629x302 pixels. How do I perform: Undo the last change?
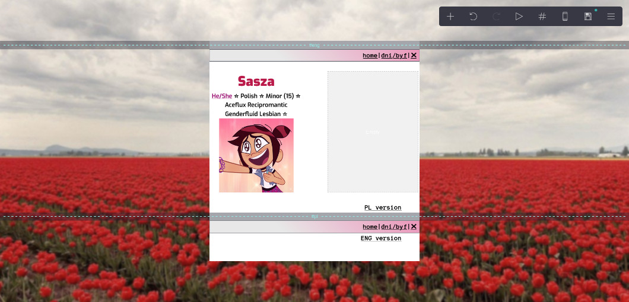click(x=474, y=17)
